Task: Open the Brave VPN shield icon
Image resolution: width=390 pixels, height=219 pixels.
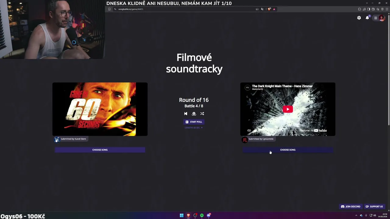Action: tap(382, 9)
